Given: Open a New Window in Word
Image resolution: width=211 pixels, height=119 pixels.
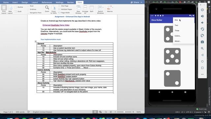Looking at the screenshot, I should point(78,10).
